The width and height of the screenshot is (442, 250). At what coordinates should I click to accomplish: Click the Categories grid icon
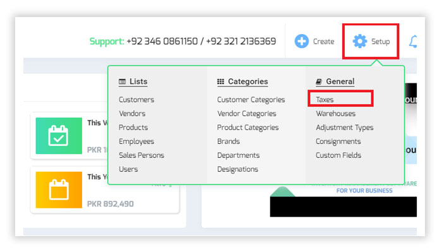point(220,81)
